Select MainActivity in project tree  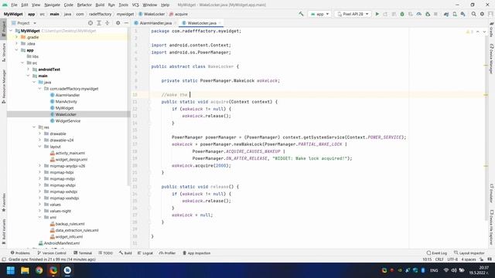pyautogui.click(x=66, y=101)
